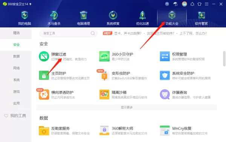Viewport: 226px width, 142px height.
Task: Click the vertical scrollbar thumb
Action: coord(224,59)
